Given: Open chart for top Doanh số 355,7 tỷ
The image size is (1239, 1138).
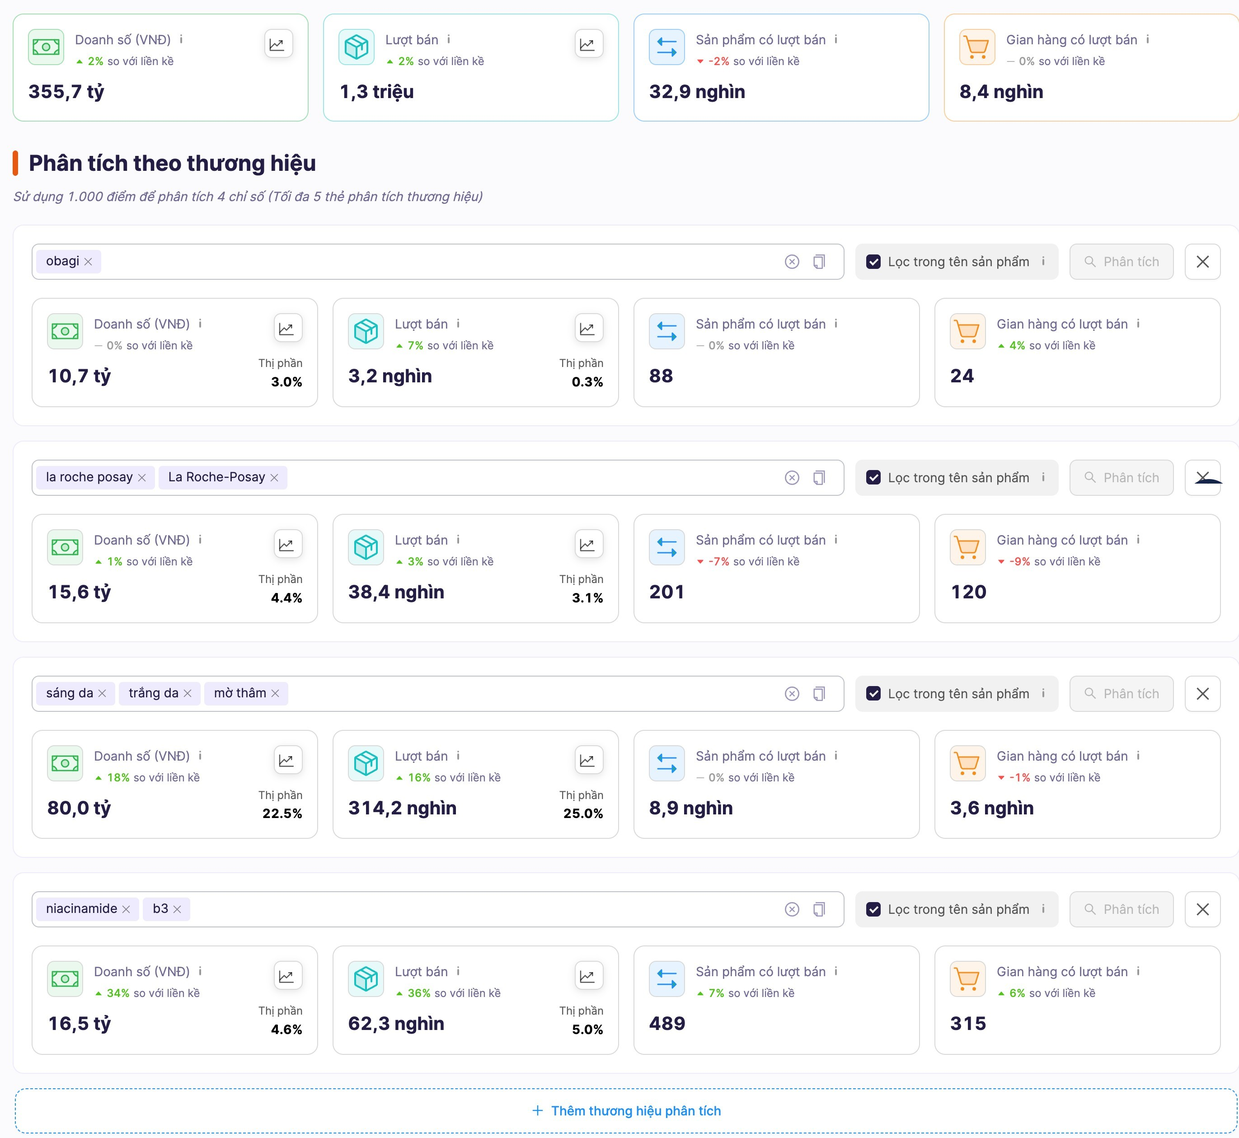Looking at the screenshot, I should coord(278,44).
